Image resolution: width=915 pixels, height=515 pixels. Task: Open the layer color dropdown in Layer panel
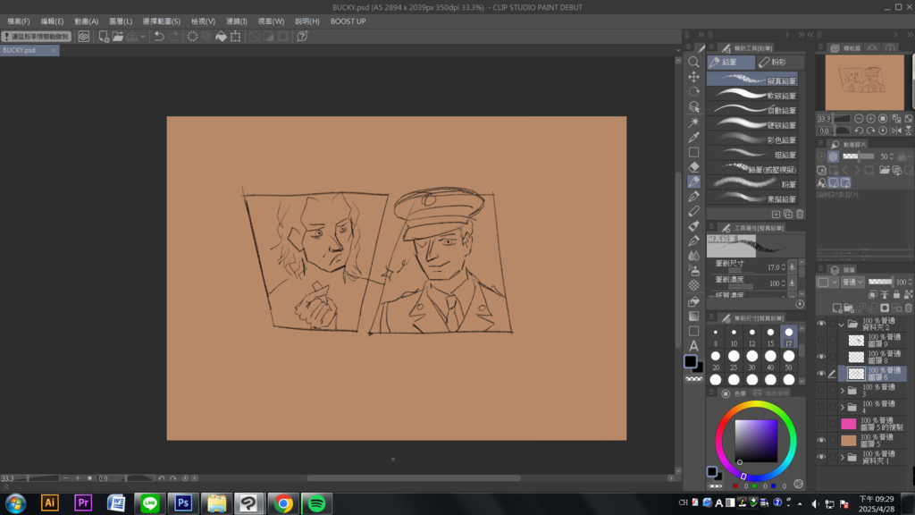(827, 282)
